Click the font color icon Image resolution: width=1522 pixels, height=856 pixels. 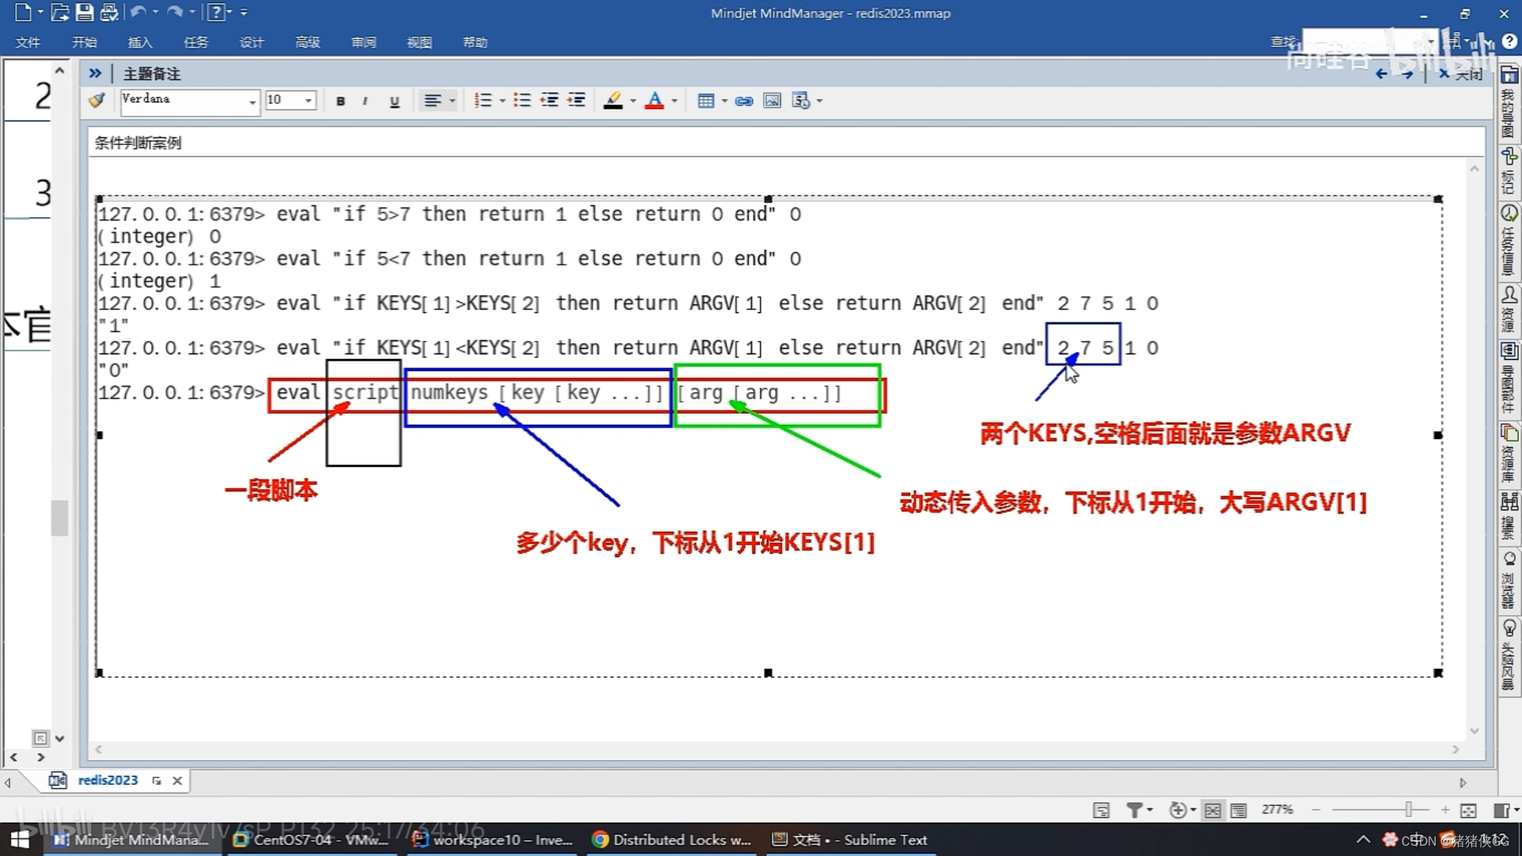(x=655, y=99)
